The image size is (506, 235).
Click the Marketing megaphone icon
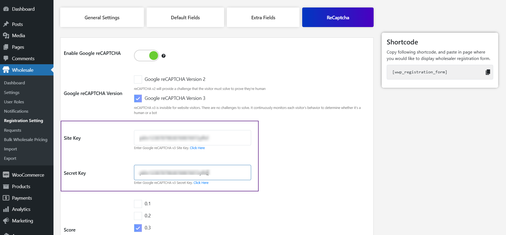[x=6, y=221]
